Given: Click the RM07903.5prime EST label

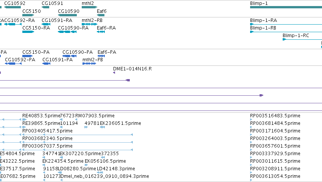Looking at the screenshot, I should tap(95, 116).
